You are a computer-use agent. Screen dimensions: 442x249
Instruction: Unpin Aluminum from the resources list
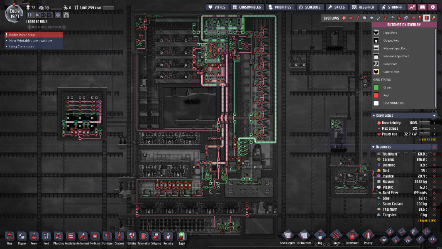pyautogui.click(x=435, y=154)
